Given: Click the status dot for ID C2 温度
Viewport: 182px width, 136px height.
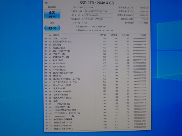Looking at the screenshot, I should click(x=46, y=101).
